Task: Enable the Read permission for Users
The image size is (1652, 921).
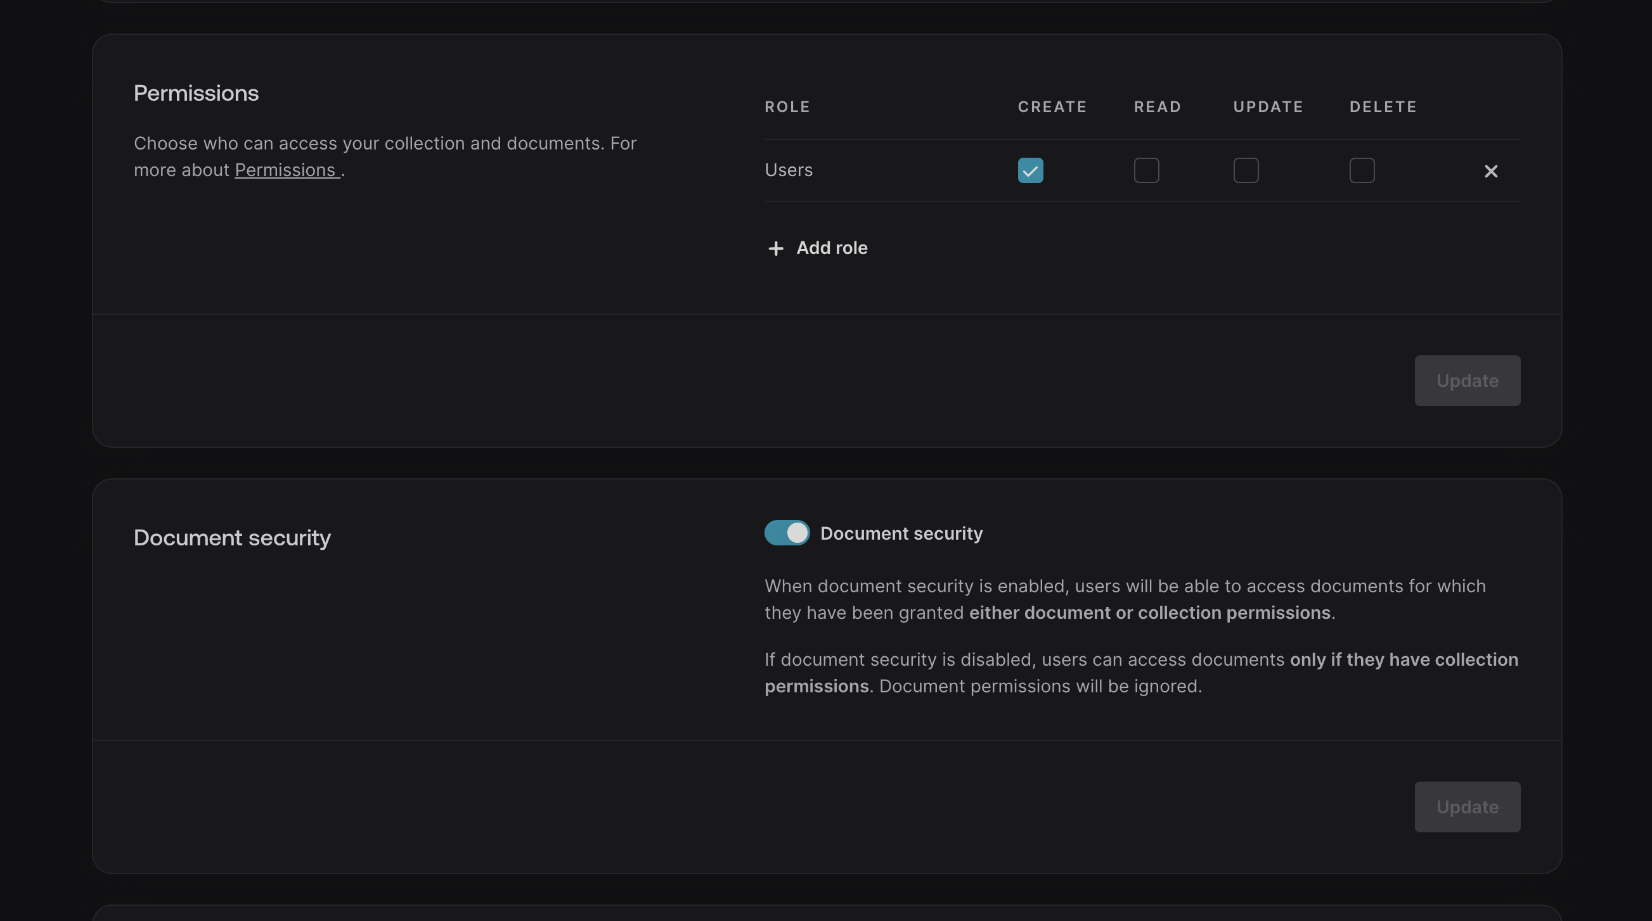Action: tap(1146, 170)
